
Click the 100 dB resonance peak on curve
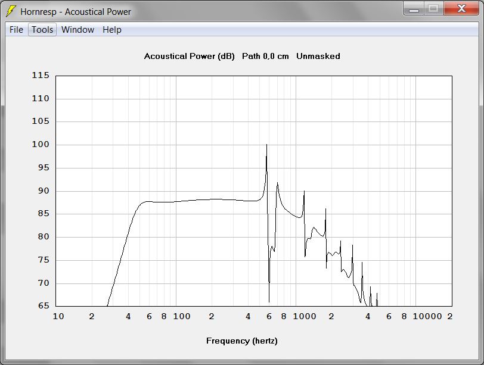(266, 145)
